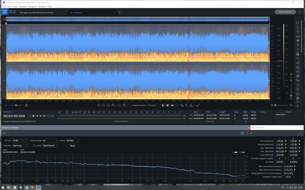This screenshot has width=305, height=190.
Task: Click the Repair Assistant button
Action: (x=285, y=12)
